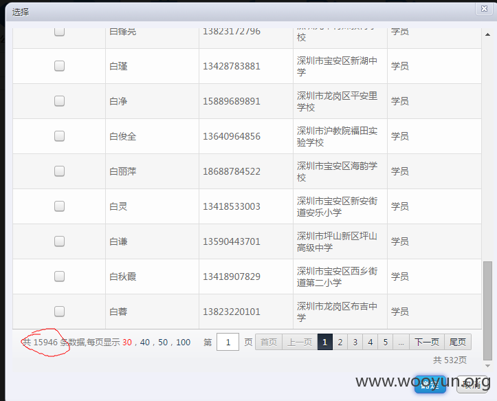The width and height of the screenshot is (497, 401).
Task: Click school 深圳市宝安区新湖中学
Action: pos(337,66)
